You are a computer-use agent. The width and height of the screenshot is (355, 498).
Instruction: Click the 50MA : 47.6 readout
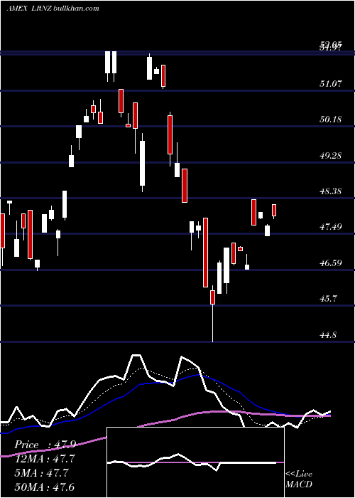coord(45,487)
